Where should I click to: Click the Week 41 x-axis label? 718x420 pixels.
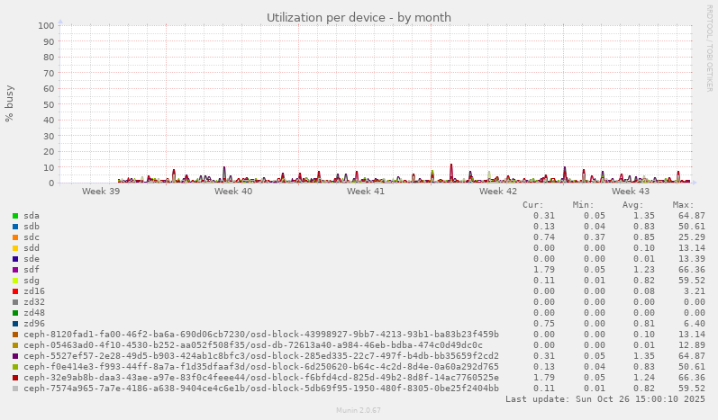[x=366, y=192]
